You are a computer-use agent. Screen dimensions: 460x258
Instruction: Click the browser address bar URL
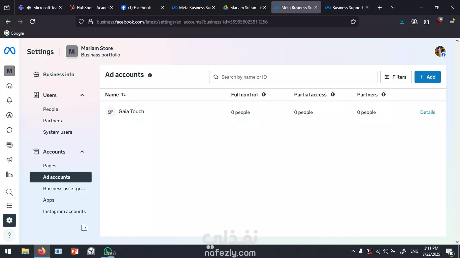182,22
